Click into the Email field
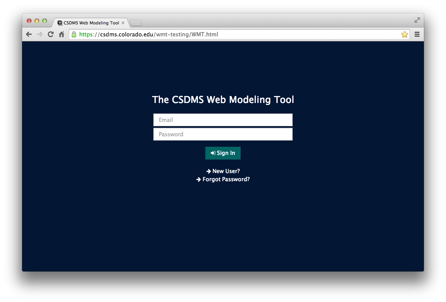The image size is (446, 302). pyautogui.click(x=223, y=120)
